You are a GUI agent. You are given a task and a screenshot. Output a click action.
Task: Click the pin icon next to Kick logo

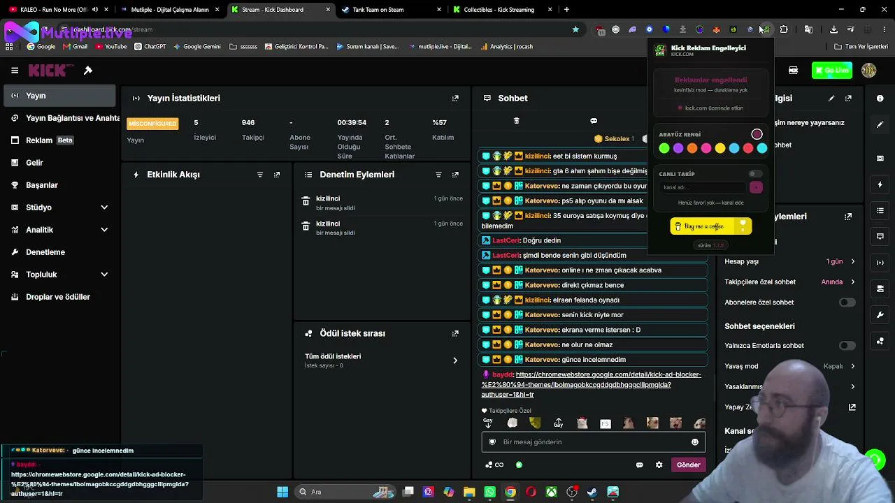pyautogui.click(x=88, y=70)
